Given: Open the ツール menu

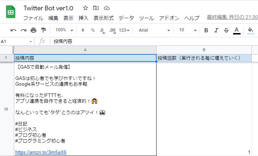Looking at the screenshot, I should coord(147,18).
